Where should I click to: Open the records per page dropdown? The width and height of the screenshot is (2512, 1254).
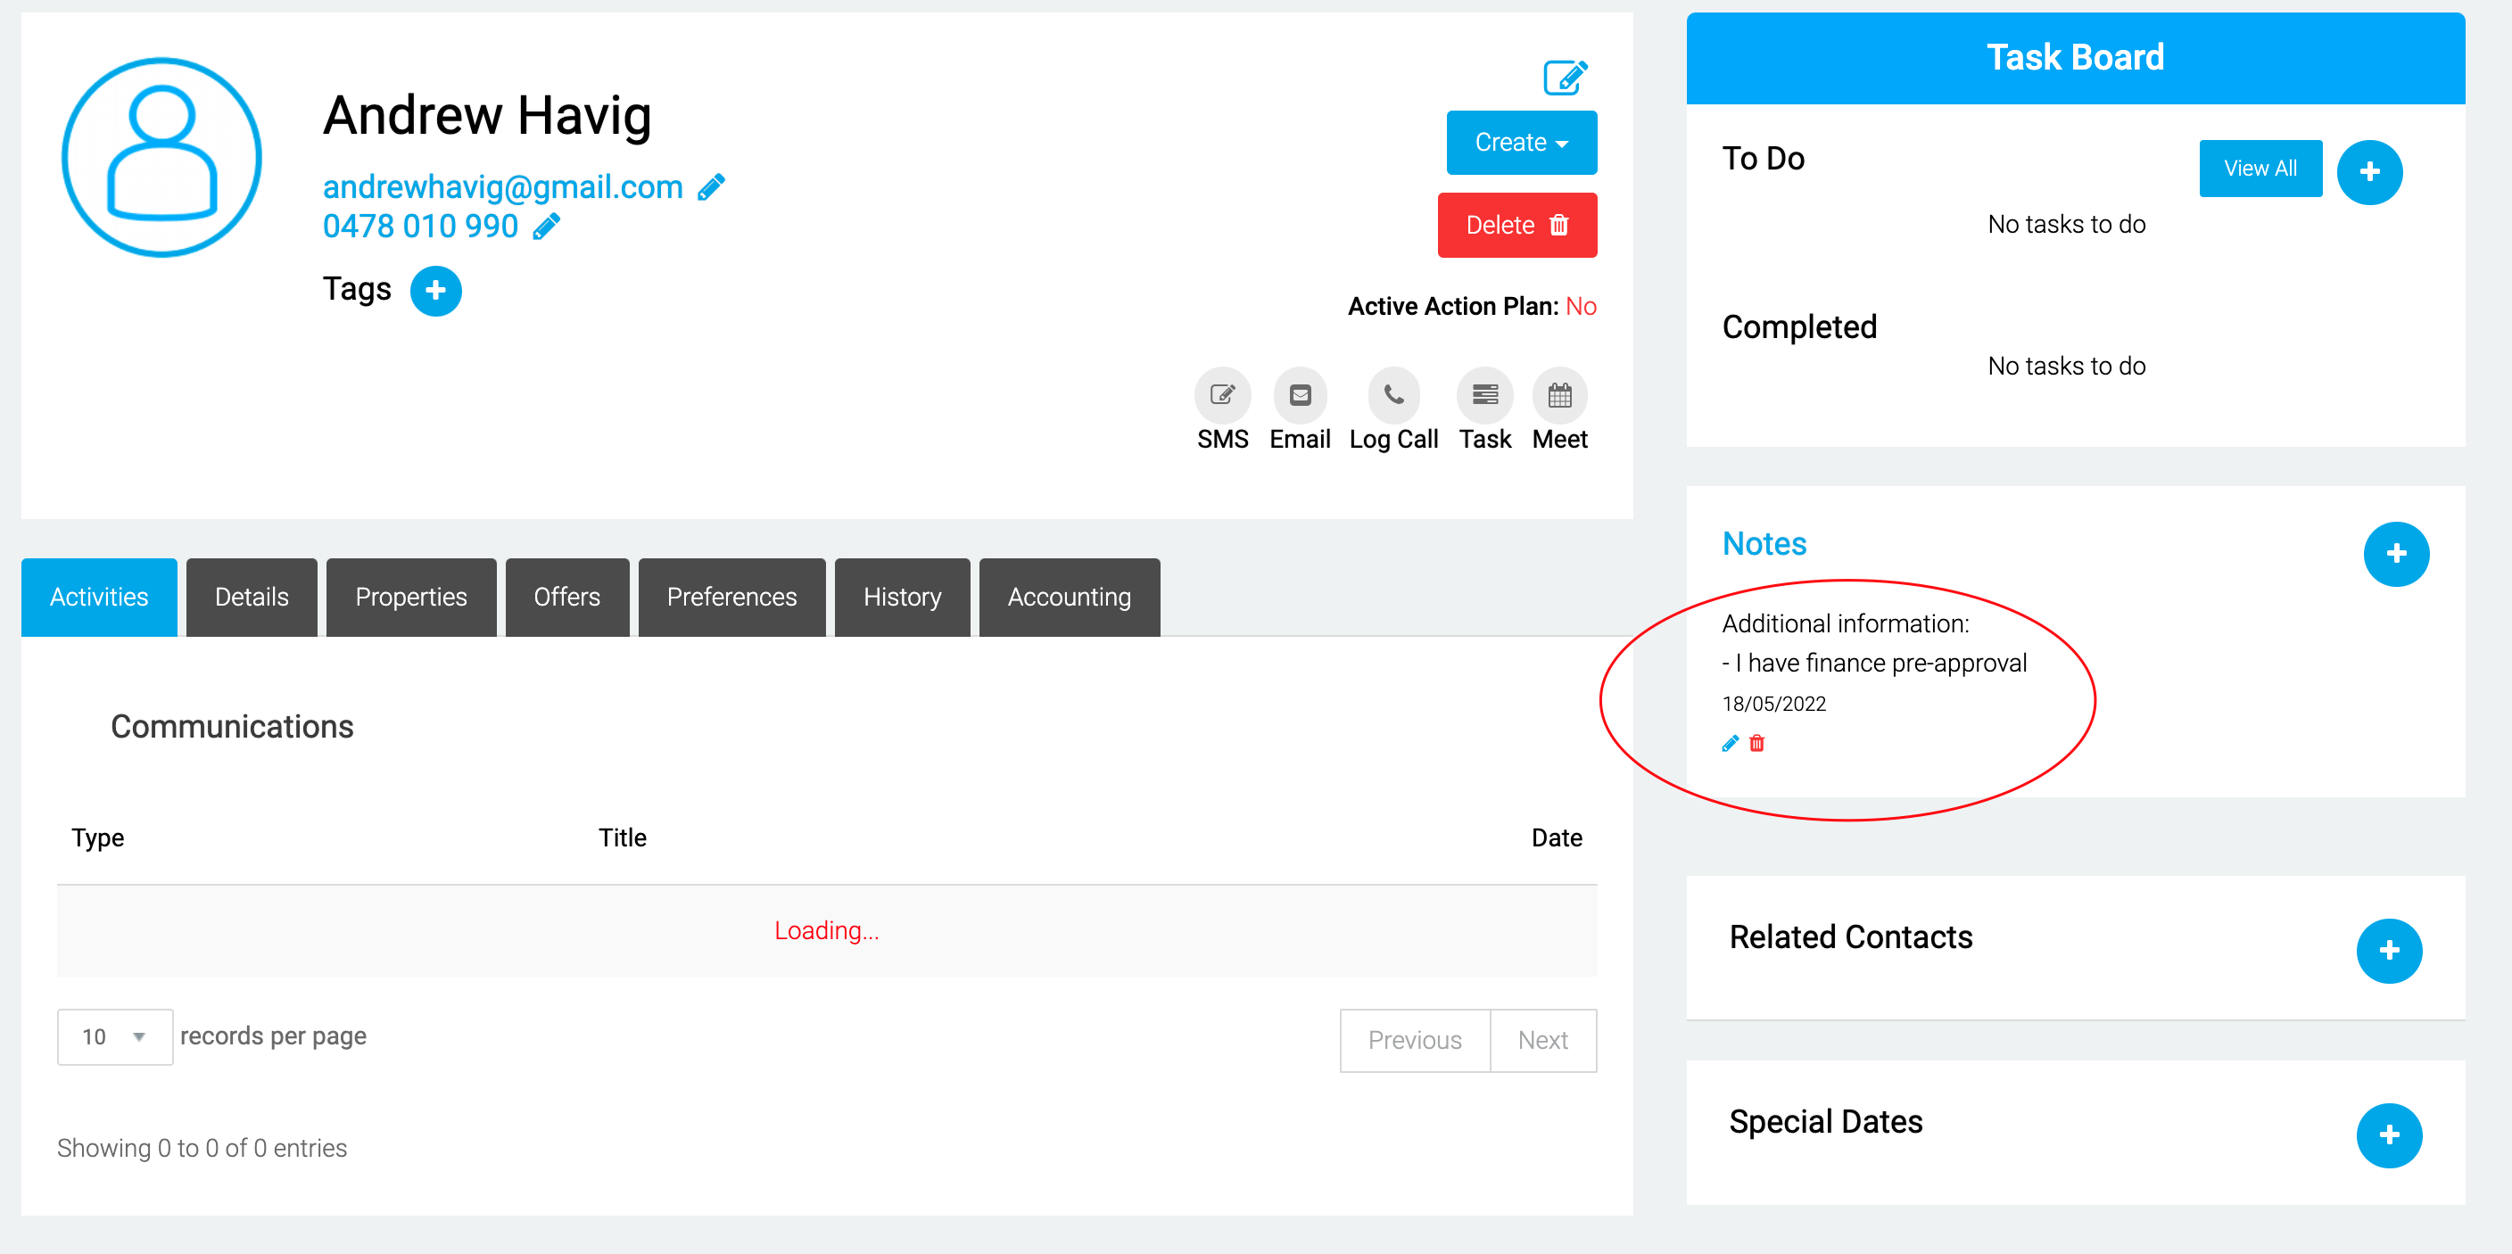pos(115,1036)
